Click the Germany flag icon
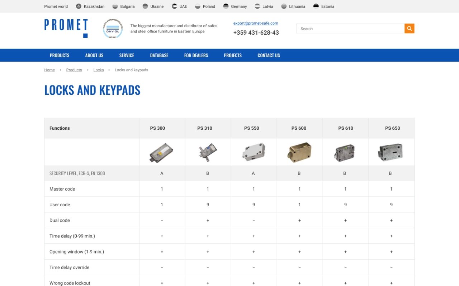The image size is (459, 286). click(x=226, y=6)
